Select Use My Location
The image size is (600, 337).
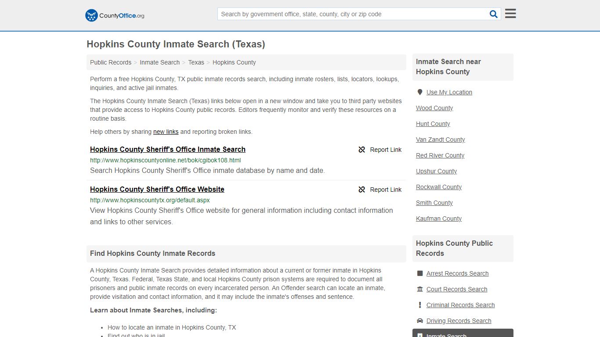point(449,92)
